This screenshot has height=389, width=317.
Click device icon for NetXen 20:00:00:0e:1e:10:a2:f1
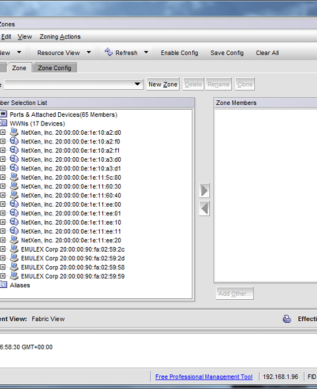coord(15,150)
